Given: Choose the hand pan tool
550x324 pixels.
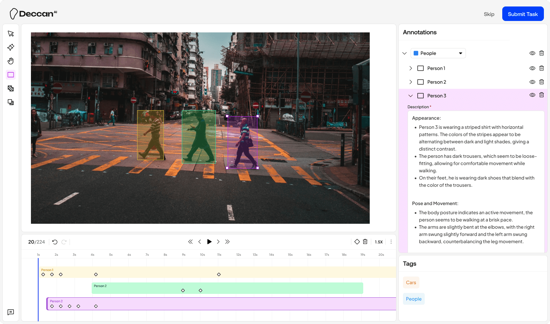Looking at the screenshot, I should [11, 61].
